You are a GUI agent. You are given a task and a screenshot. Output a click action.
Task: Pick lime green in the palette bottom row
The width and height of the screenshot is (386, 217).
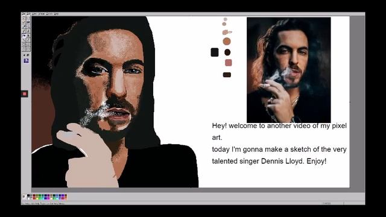[40, 198]
